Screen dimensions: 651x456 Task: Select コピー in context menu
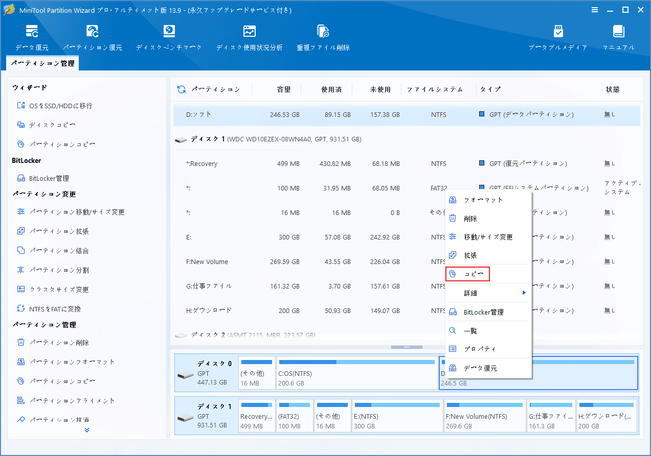(x=468, y=274)
